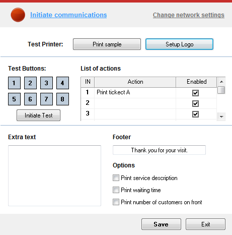This screenshot has width=232, height=235.
Task: Tick the Print waiting time checkbox
Action: point(116,190)
